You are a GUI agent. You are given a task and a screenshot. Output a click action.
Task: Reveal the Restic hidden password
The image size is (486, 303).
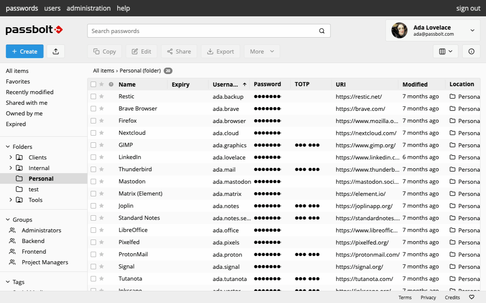(x=267, y=96)
